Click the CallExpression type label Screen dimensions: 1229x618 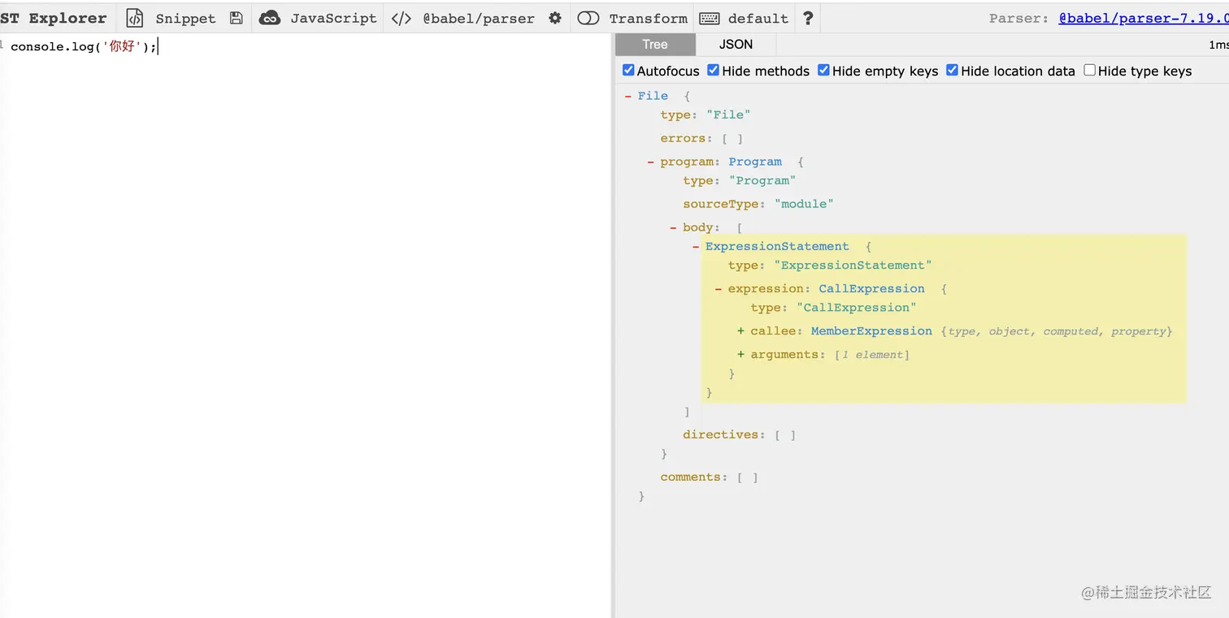871,288
